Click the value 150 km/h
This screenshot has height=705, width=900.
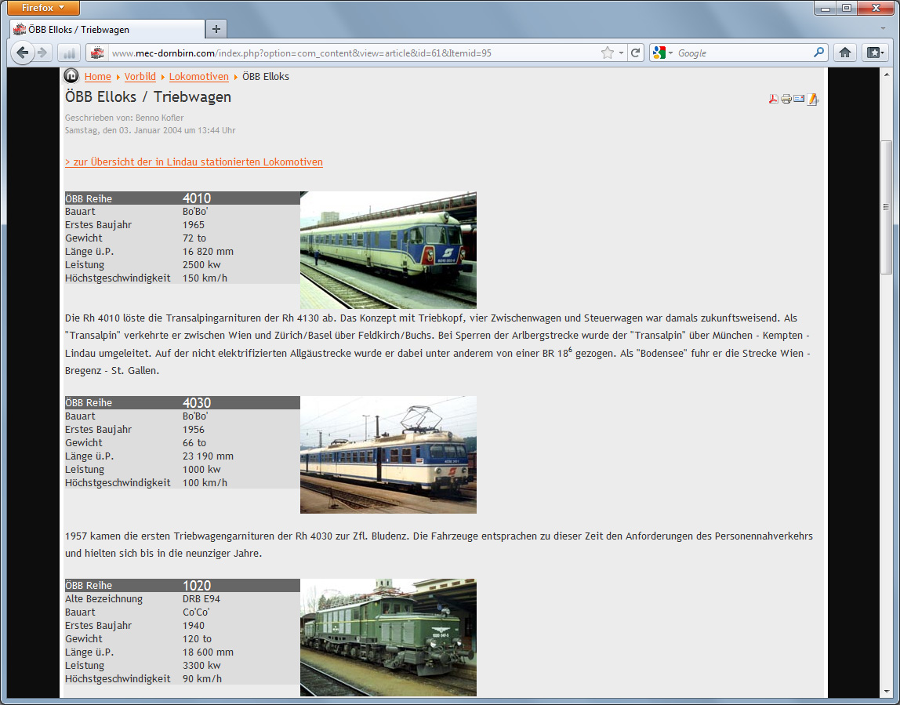click(205, 278)
